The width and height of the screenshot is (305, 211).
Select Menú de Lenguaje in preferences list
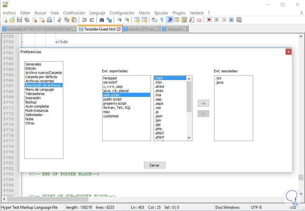(x=40, y=89)
